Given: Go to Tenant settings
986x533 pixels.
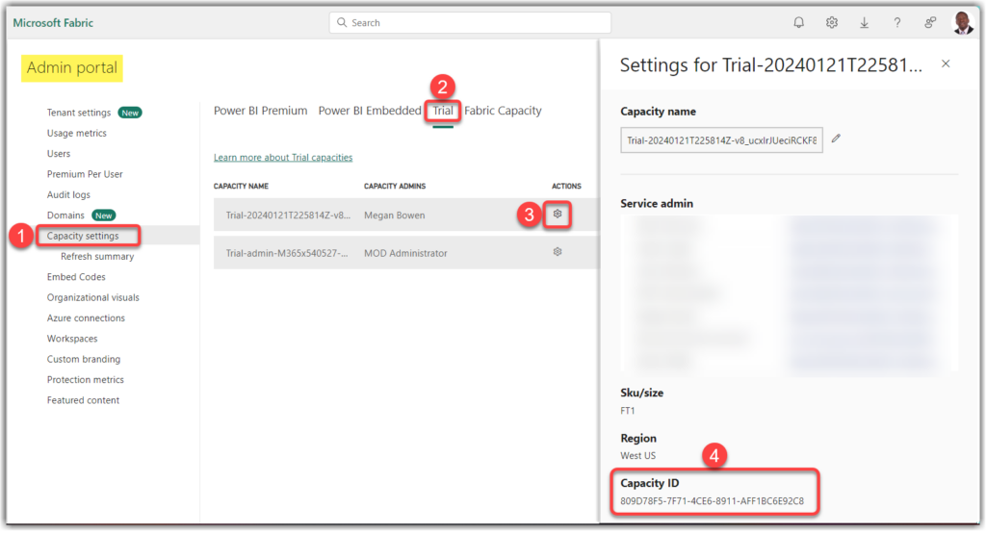Looking at the screenshot, I should pyautogui.click(x=79, y=113).
